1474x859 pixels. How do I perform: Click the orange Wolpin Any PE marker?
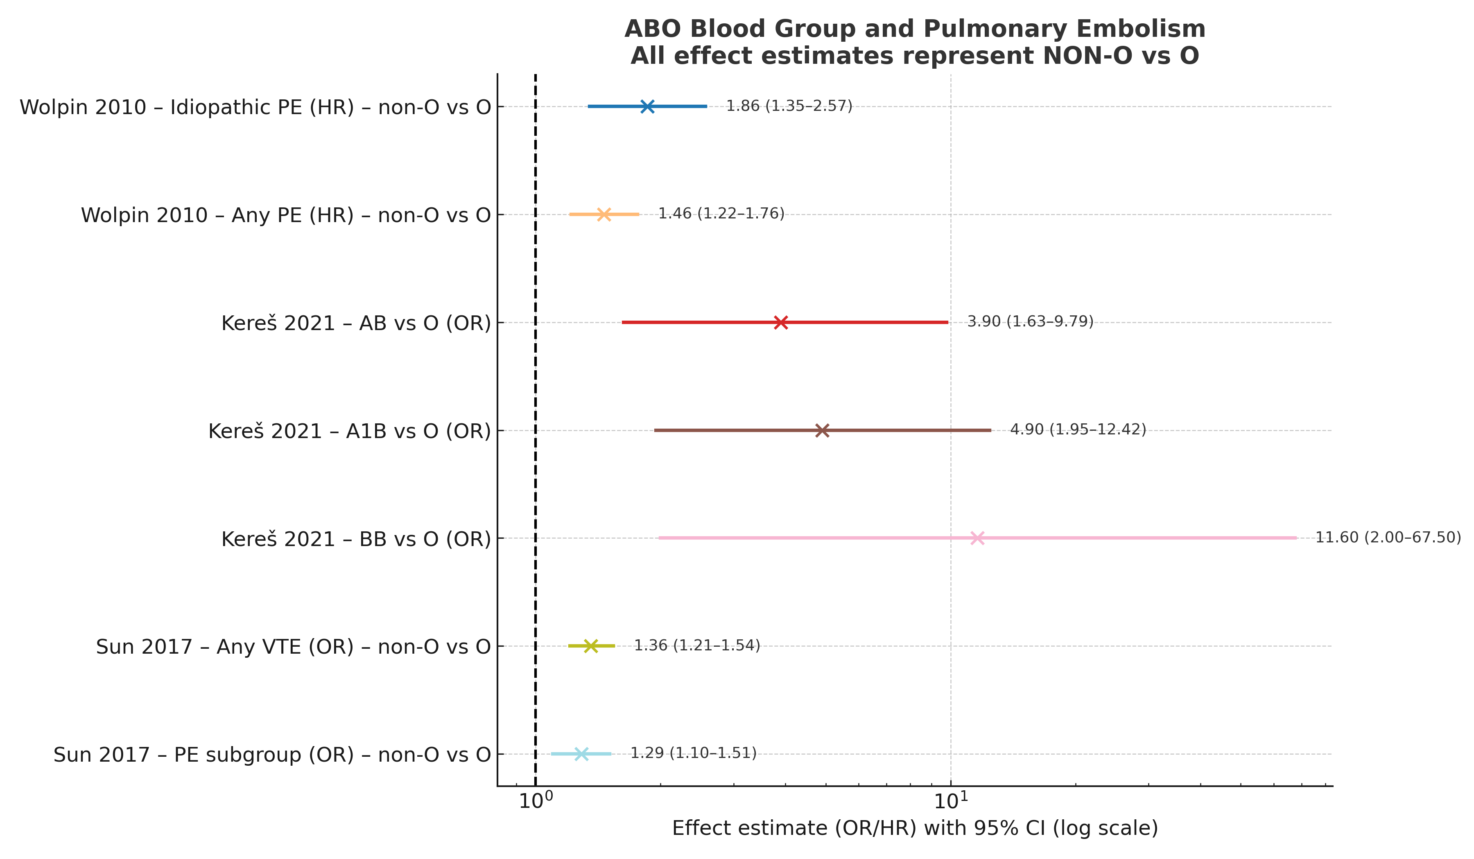point(604,214)
